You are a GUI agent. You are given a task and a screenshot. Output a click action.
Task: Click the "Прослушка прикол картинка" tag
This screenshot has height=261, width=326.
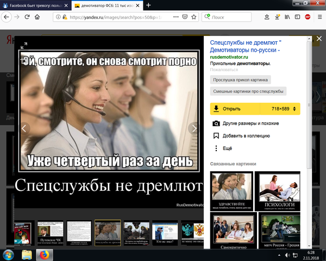(240, 79)
